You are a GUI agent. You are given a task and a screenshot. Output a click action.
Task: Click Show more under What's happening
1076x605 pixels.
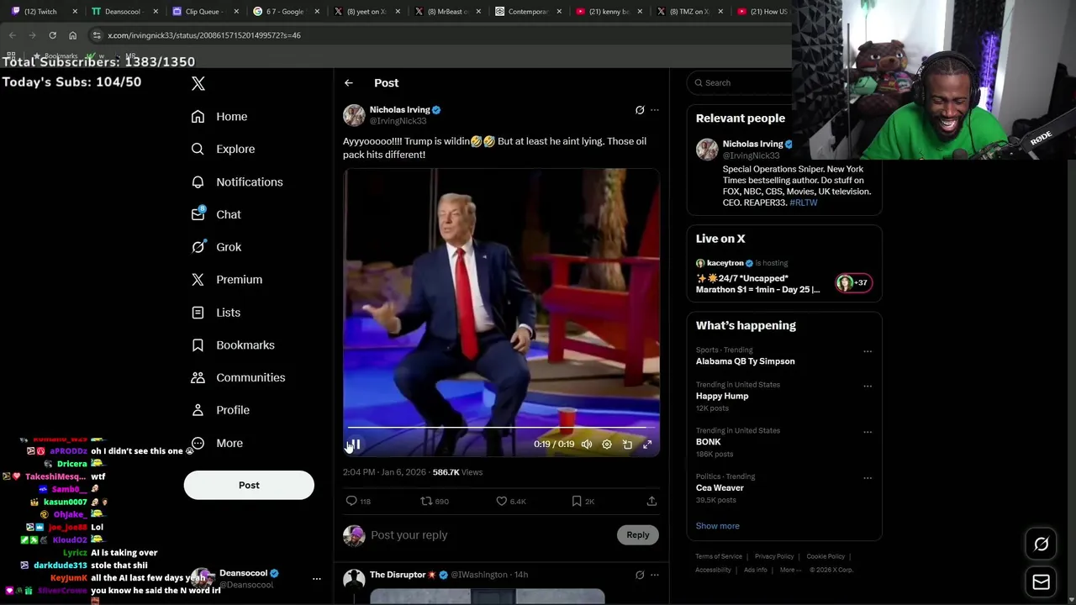718,526
